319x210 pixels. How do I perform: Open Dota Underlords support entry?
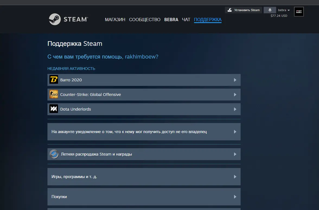(144, 109)
